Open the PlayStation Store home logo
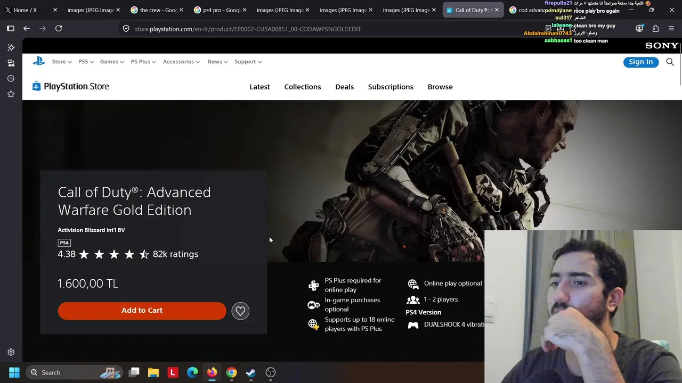Viewport: 682px width, 383px height. [71, 86]
